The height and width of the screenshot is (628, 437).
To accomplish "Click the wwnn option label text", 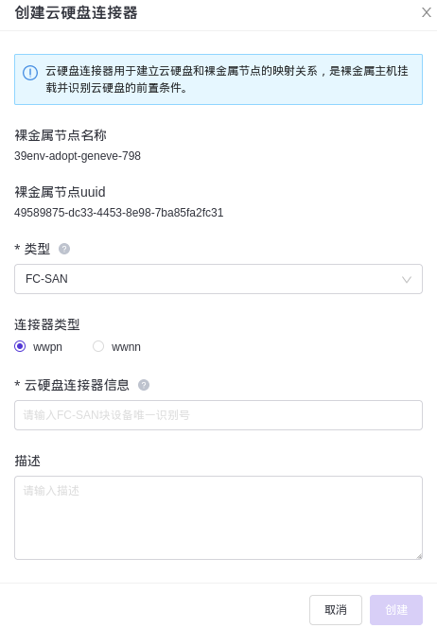I will pos(126,347).
